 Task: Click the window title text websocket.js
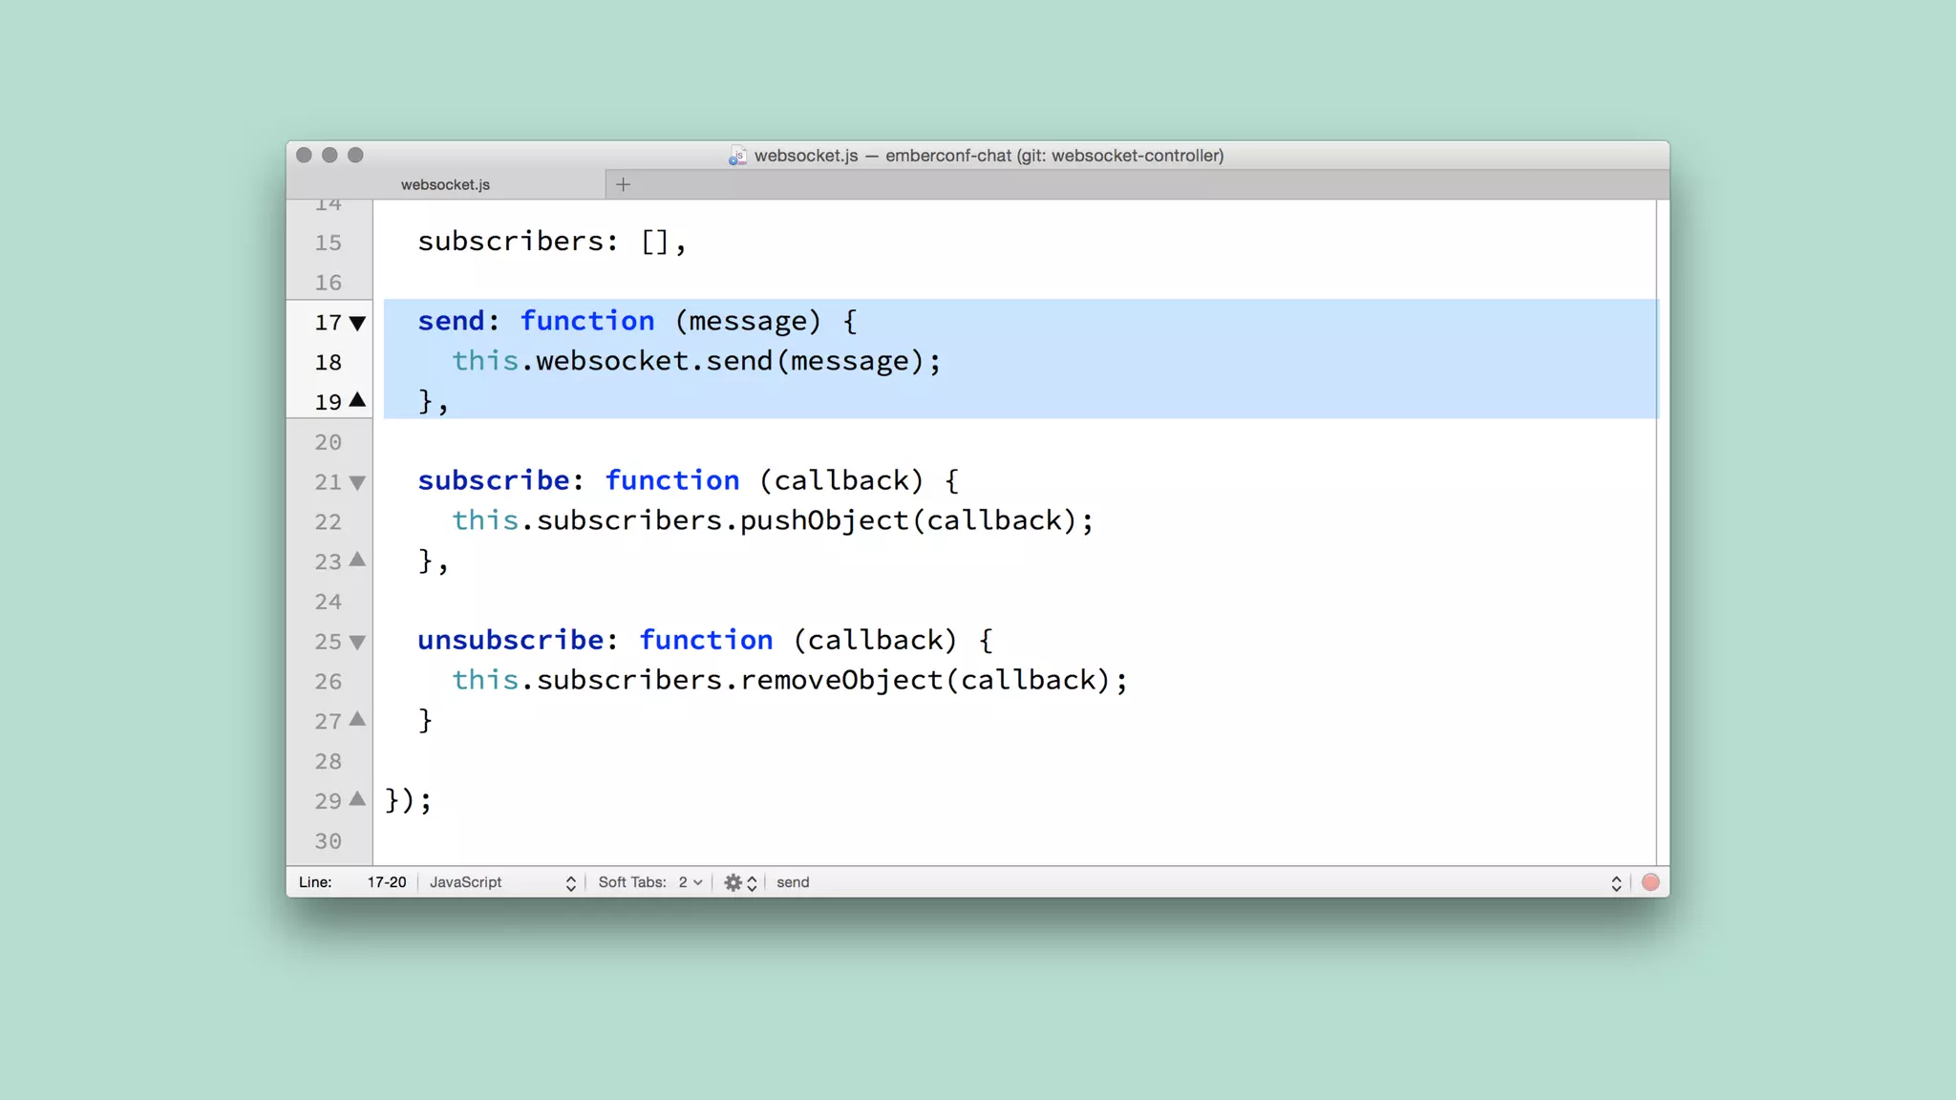pyautogui.click(x=805, y=156)
